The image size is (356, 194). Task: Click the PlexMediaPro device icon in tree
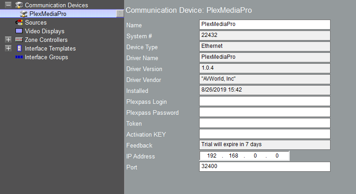(x=24, y=14)
